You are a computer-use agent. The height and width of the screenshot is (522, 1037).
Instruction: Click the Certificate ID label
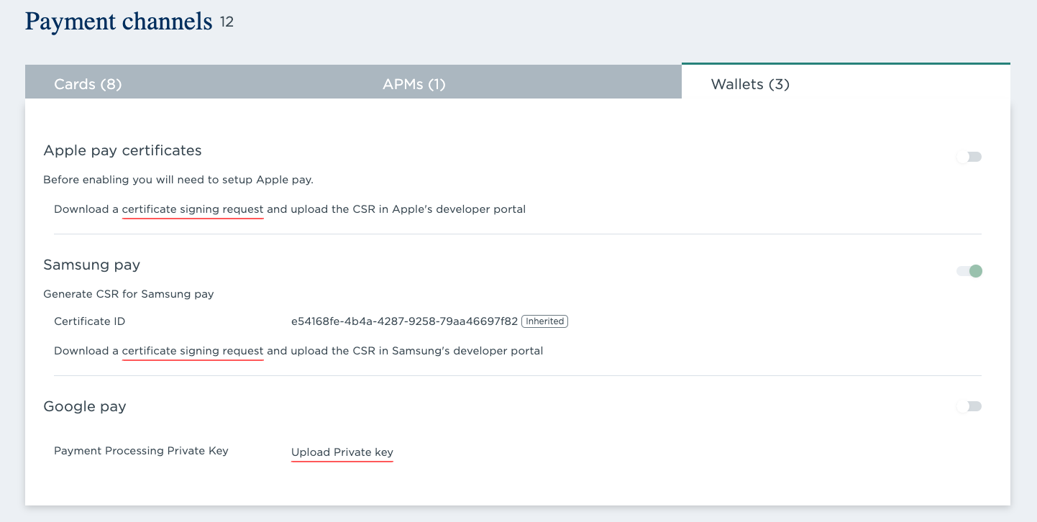click(x=89, y=321)
